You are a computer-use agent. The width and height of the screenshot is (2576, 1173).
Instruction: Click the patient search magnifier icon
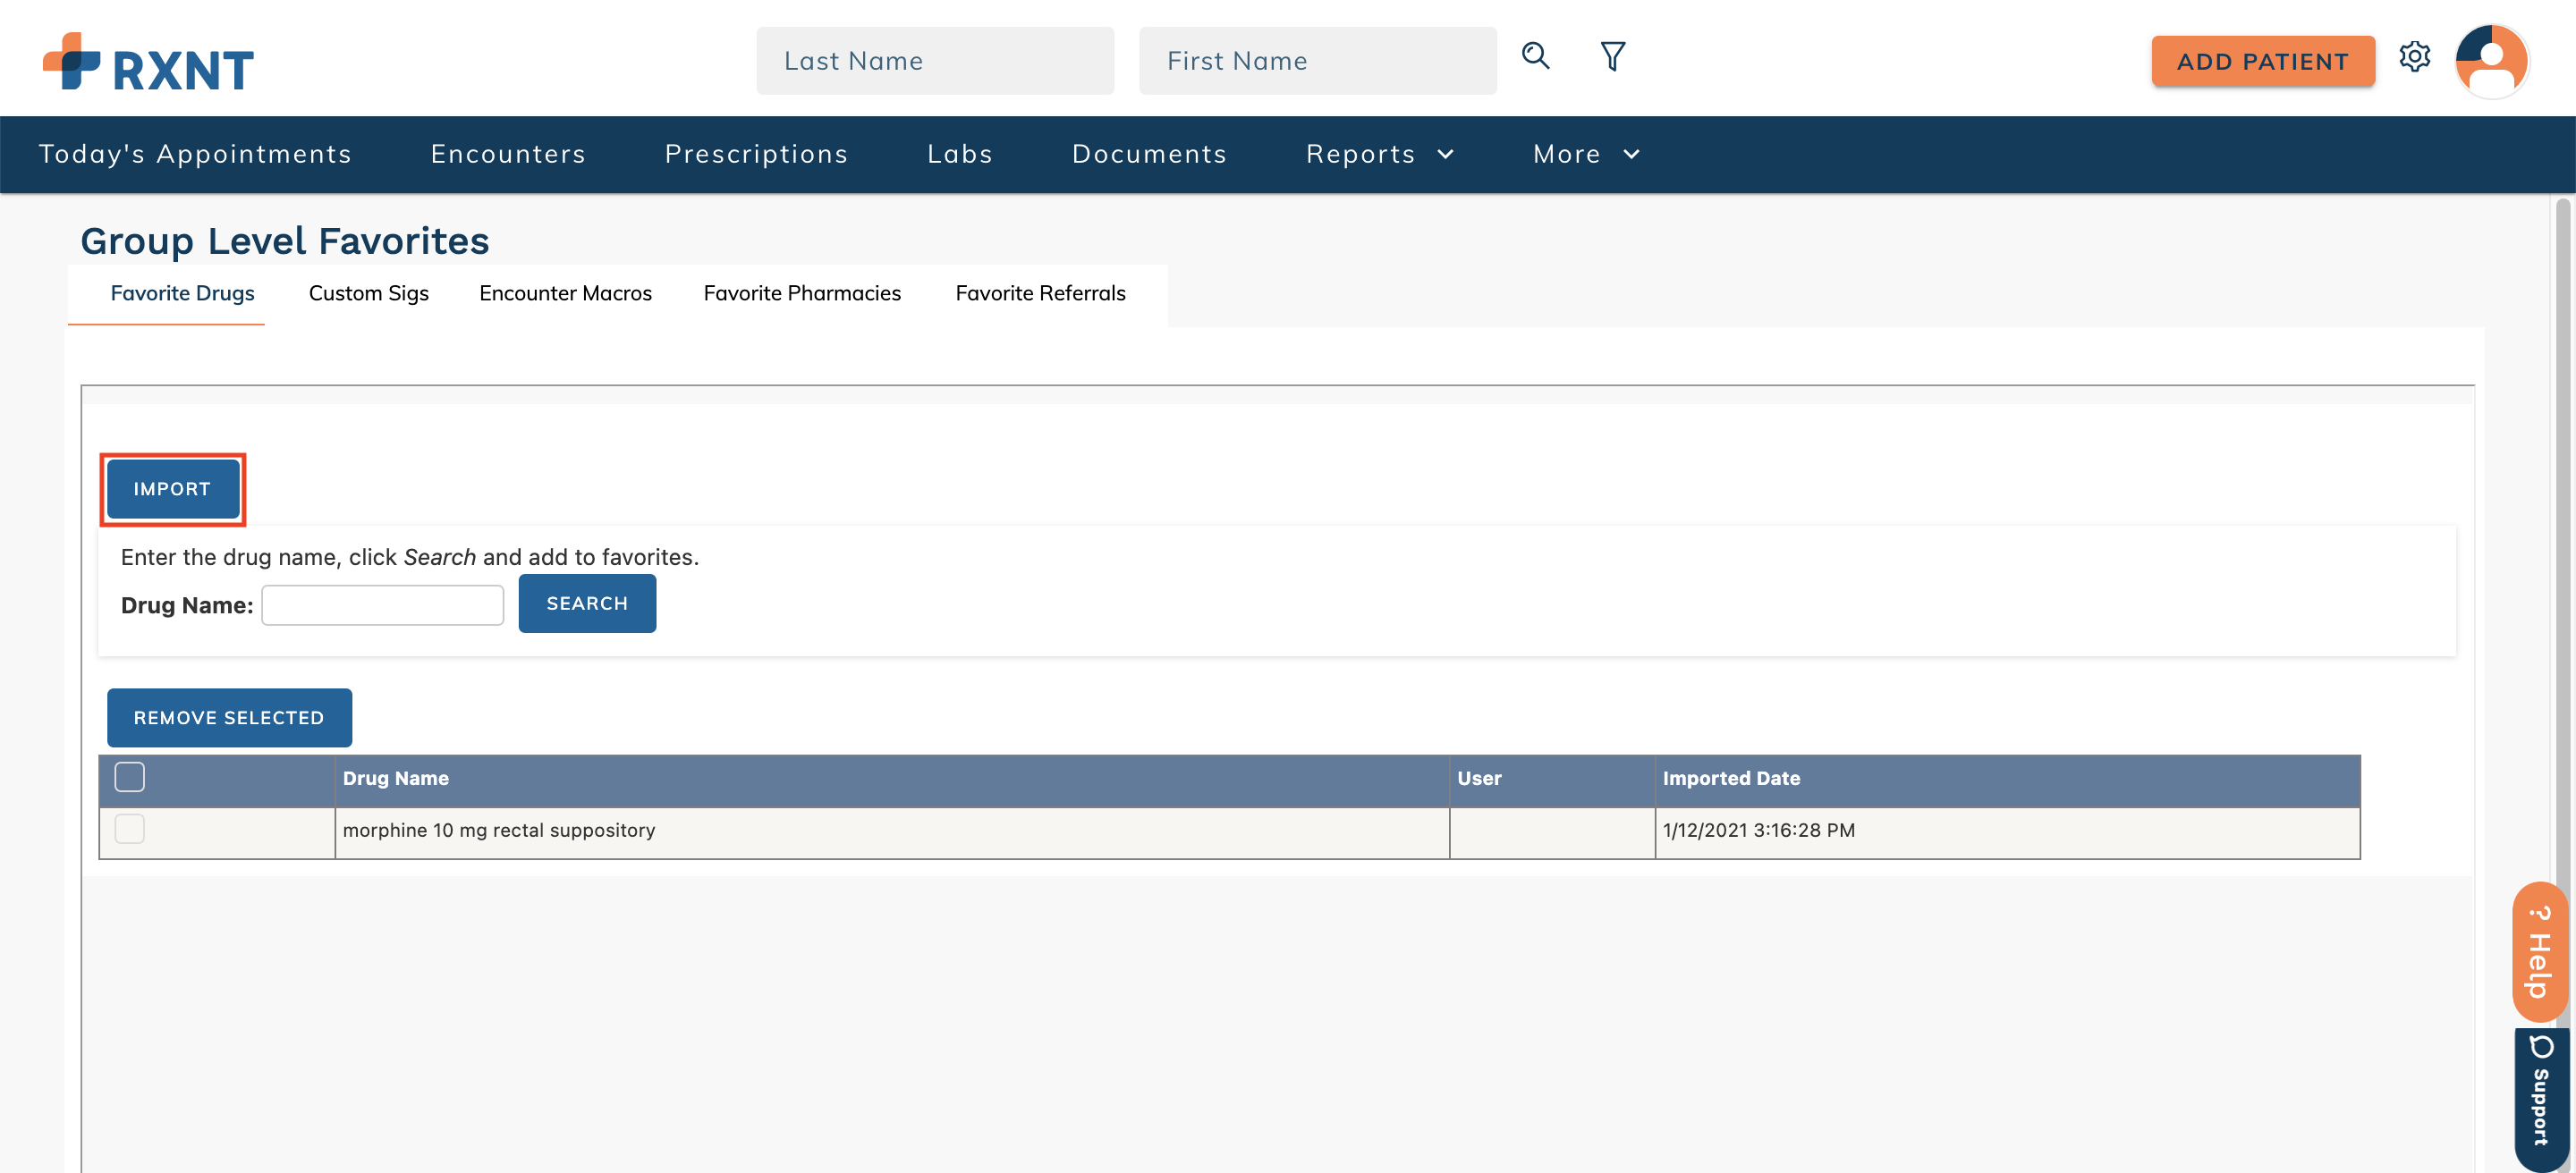[x=1535, y=56]
